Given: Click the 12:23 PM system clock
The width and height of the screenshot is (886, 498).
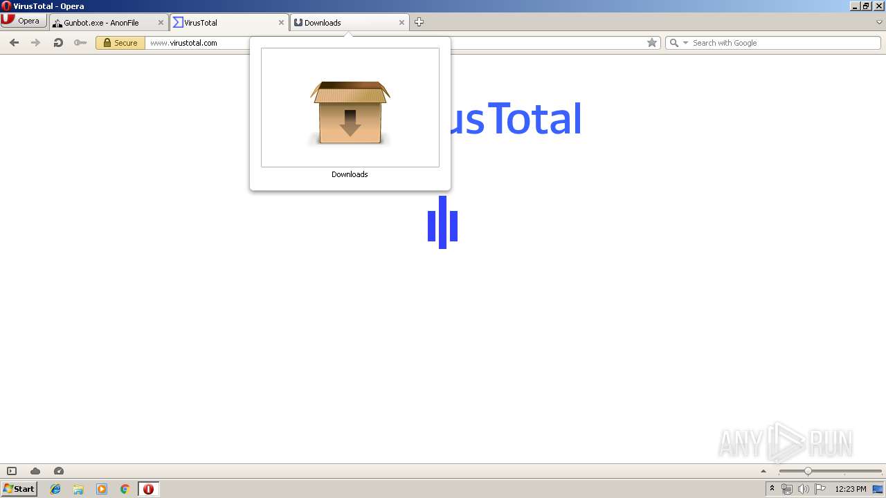Looking at the screenshot, I should (851, 489).
